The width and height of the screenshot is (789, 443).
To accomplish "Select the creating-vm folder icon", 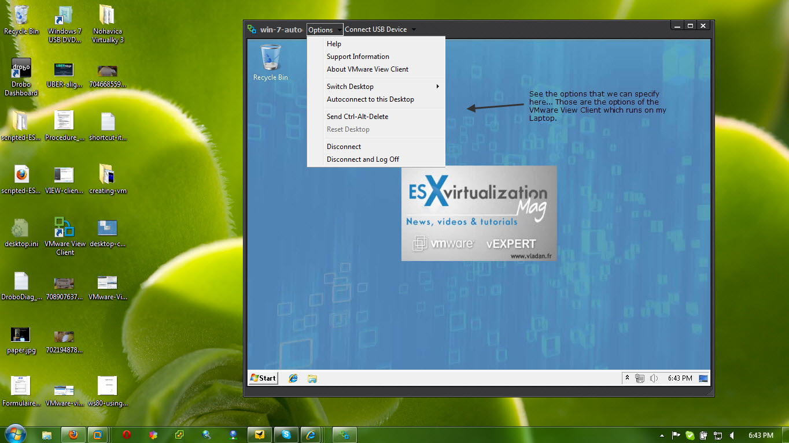I will click(x=108, y=180).
